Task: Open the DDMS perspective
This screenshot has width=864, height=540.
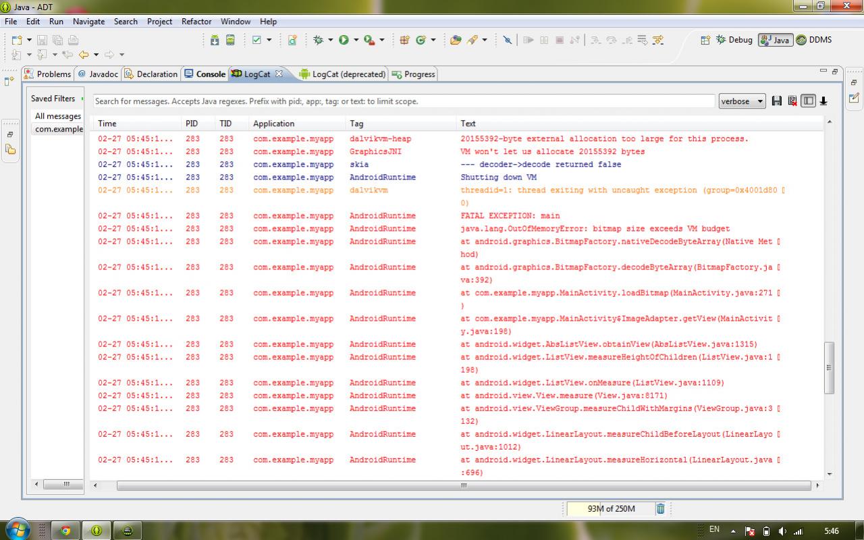Action: [x=814, y=40]
